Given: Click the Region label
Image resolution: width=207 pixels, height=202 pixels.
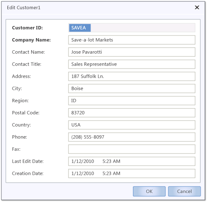Looking at the screenshot, I should 20,101.
